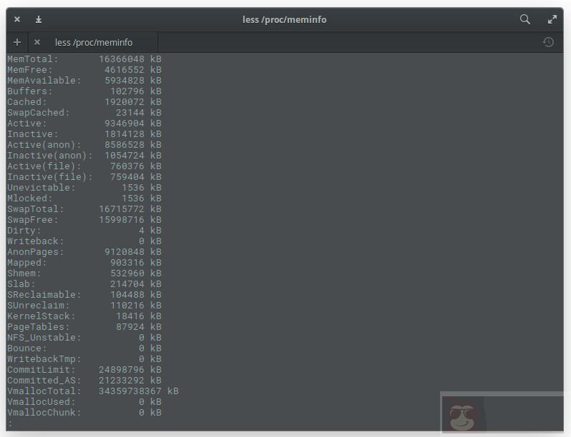Click the PageTables 87924 kB line

point(84,327)
